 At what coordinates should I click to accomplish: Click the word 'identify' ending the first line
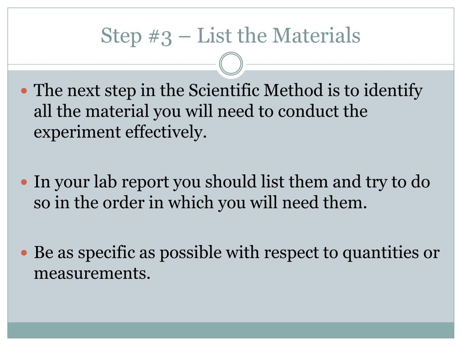(x=393, y=90)
